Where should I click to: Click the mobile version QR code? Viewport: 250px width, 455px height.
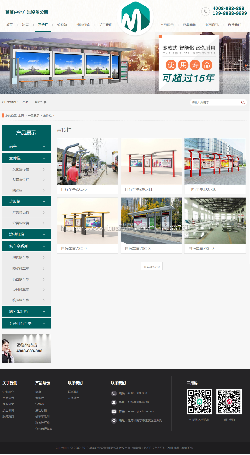point(199,401)
